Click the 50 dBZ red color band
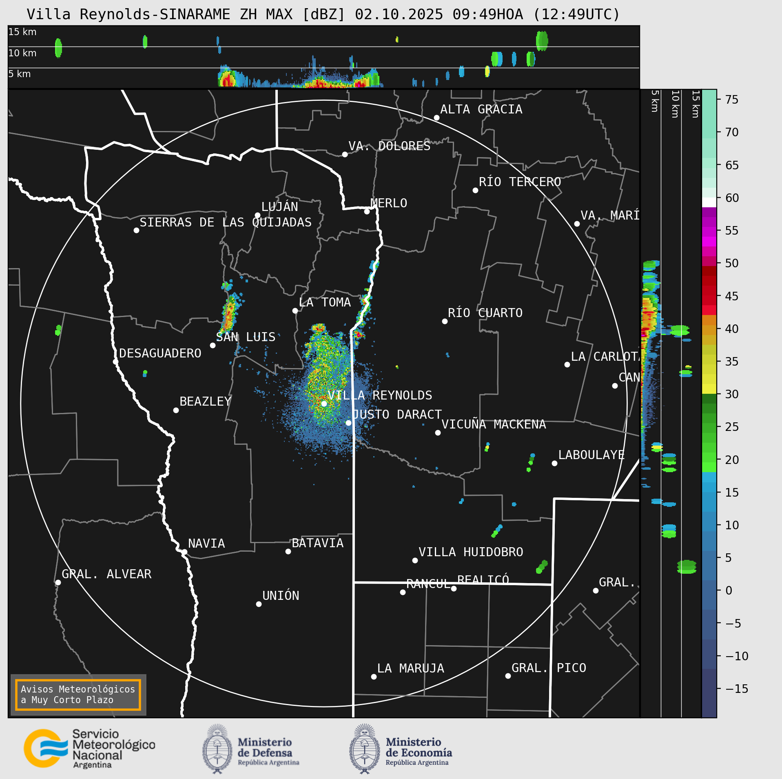This screenshot has height=779, width=782. click(709, 261)
